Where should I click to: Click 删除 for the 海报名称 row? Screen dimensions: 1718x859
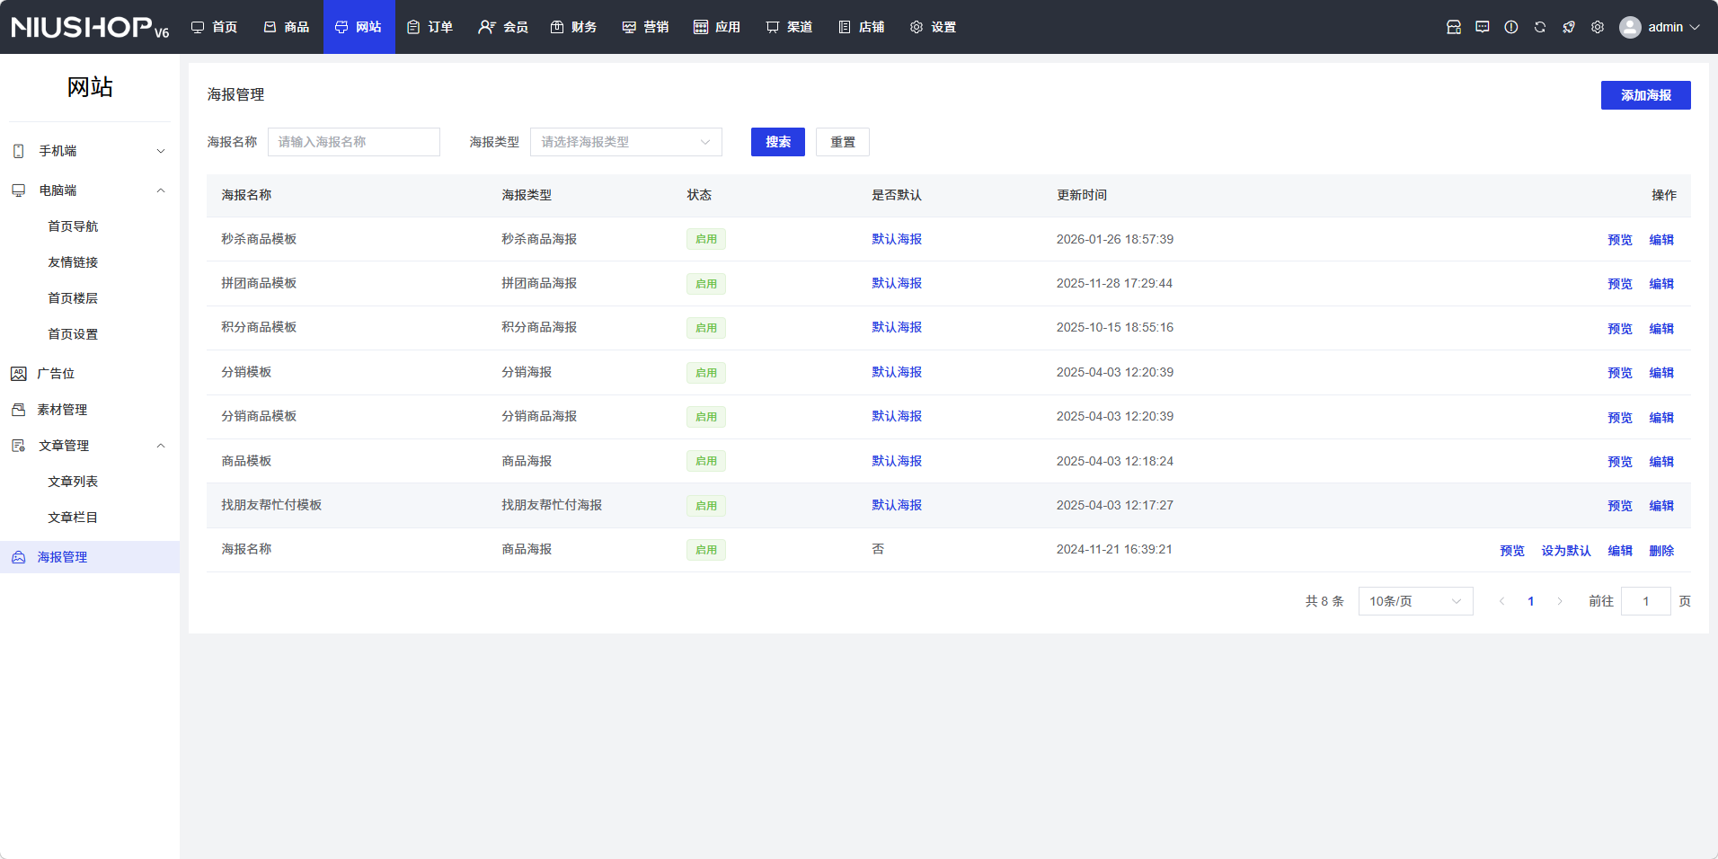click(1660, 551)
